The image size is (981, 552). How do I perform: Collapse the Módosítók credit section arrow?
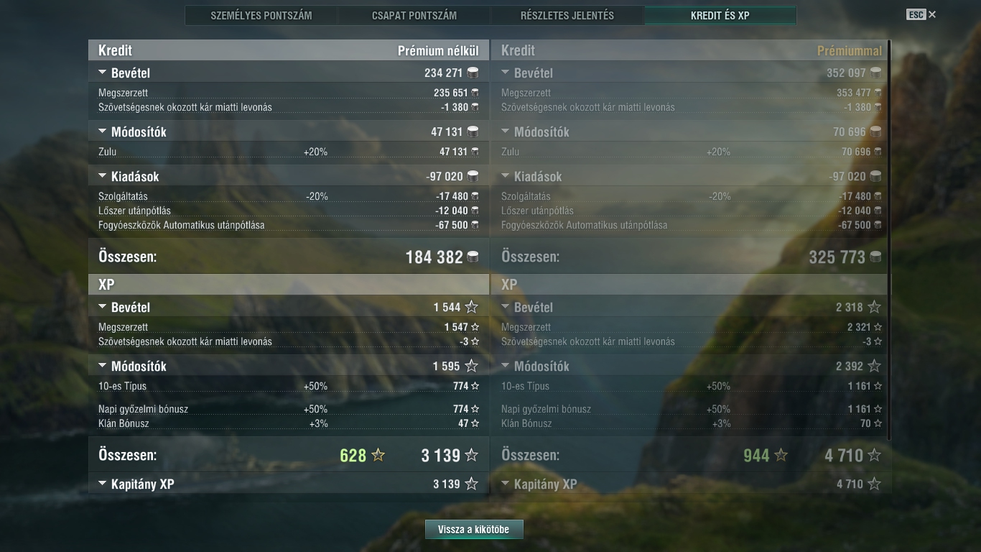102,132
